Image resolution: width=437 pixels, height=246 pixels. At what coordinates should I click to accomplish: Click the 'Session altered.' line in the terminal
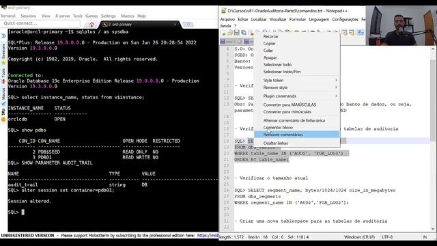click(29, 201)
